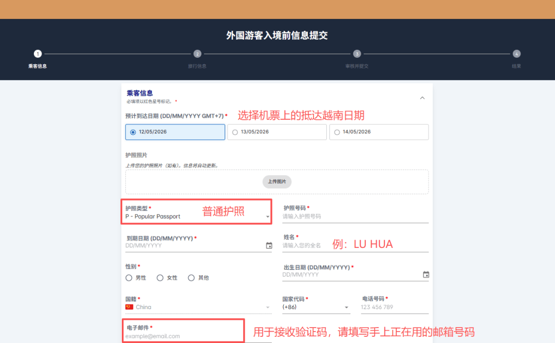Screen dimensions: 555x343
Task: Click the 护照照片 label
Action: click(136, 155)
